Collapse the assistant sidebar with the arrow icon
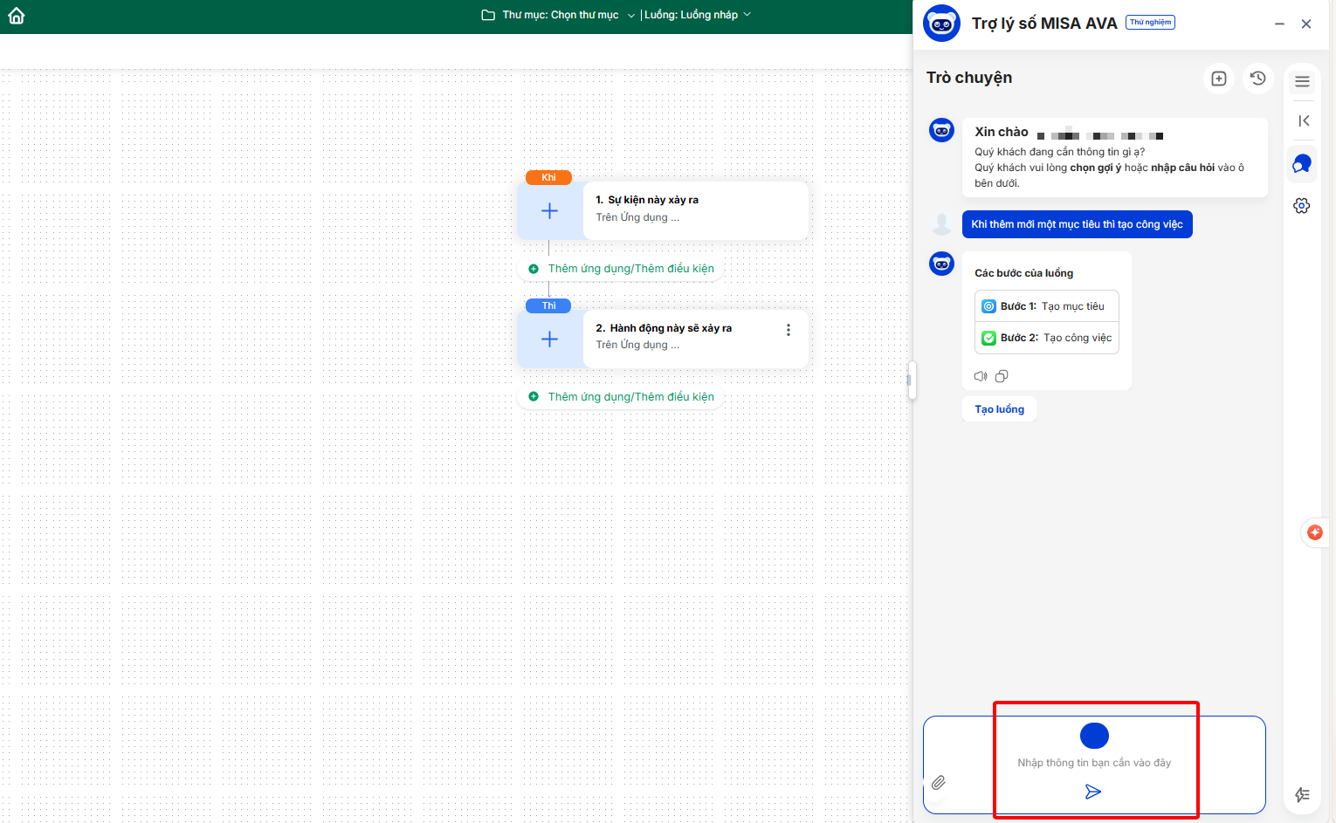 pos(1303,121)
